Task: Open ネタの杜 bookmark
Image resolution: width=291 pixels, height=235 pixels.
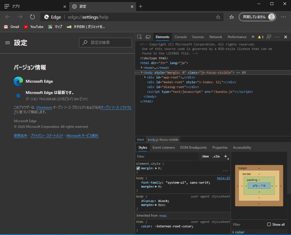Action: tap(86, 27)
